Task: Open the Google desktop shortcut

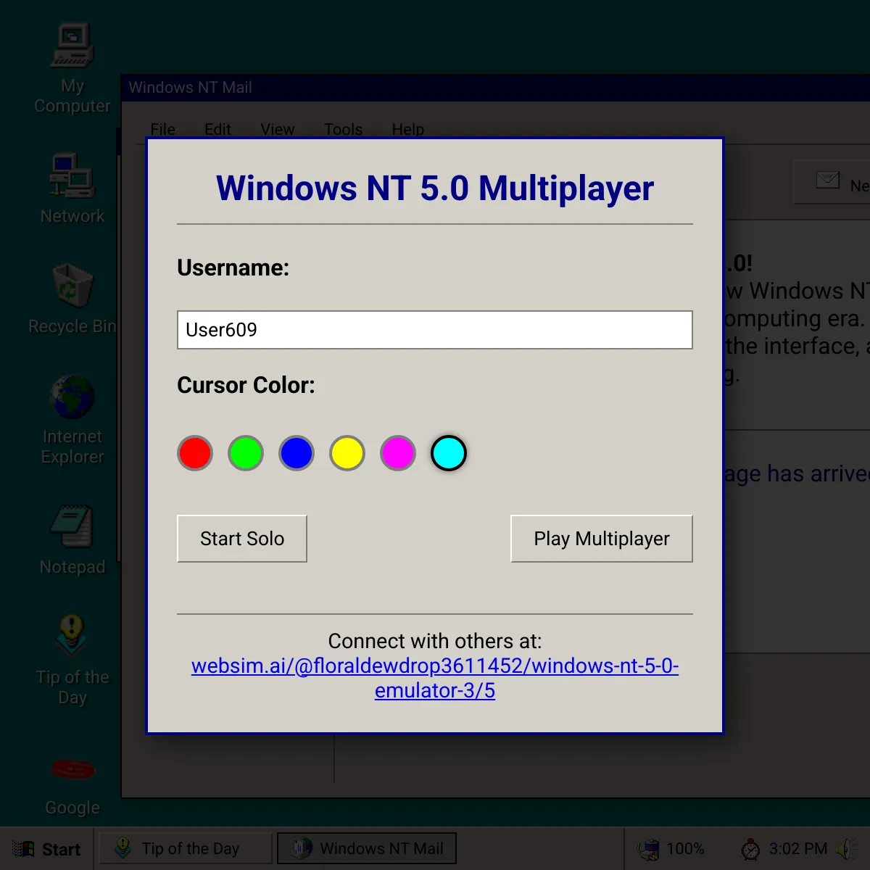Action: (72, 770)
